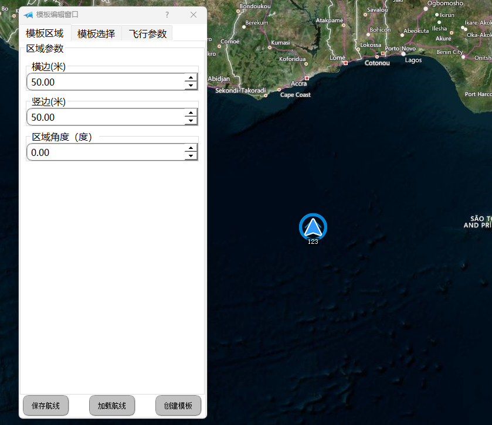The image size is (492, 425).
Task: Click the Akure label on map
Action: tap(443, 39)
